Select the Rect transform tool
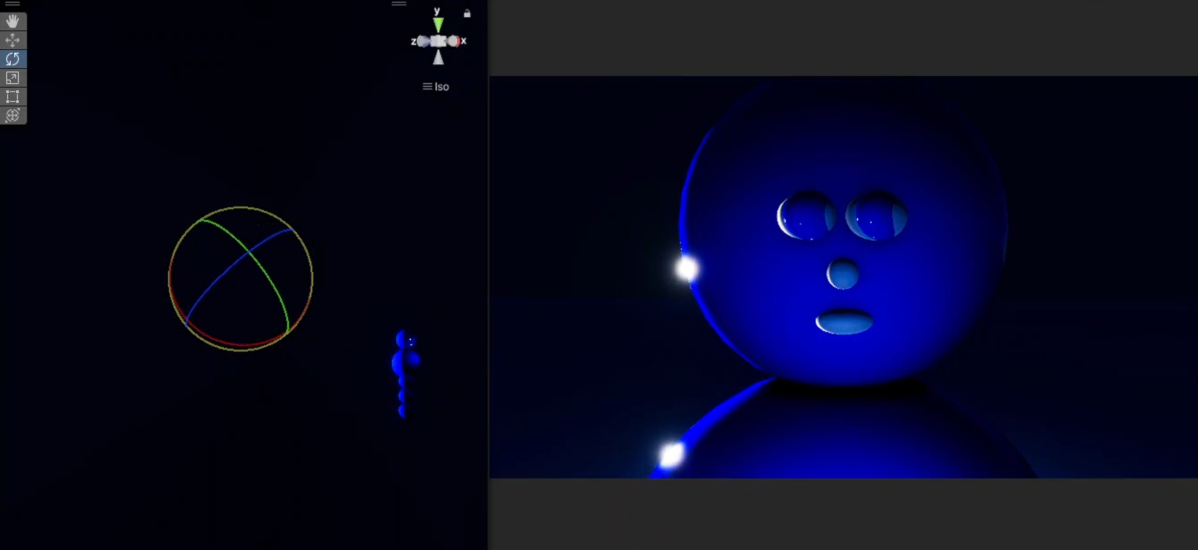The width and height of the screenshot is (1198, 550). 13,97
